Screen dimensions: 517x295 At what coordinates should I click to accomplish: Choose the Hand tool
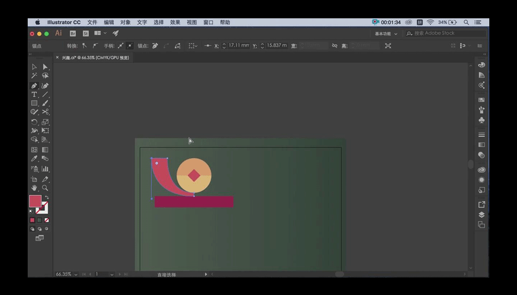34,188
